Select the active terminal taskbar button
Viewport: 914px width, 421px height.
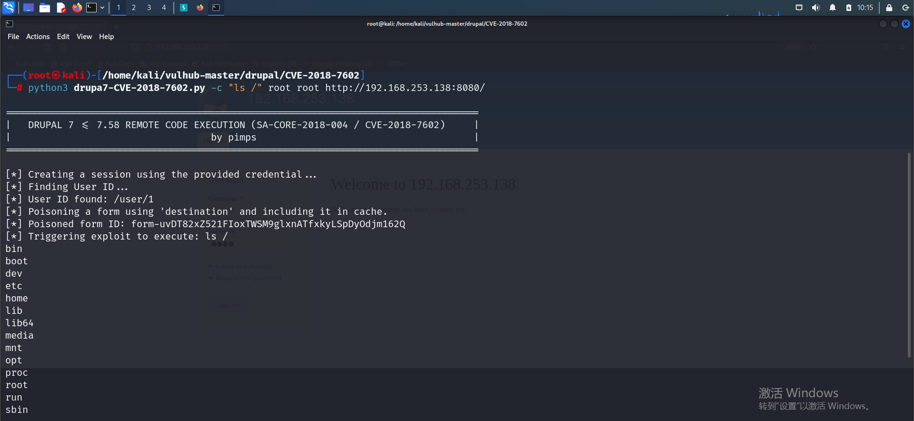(216, 8)
